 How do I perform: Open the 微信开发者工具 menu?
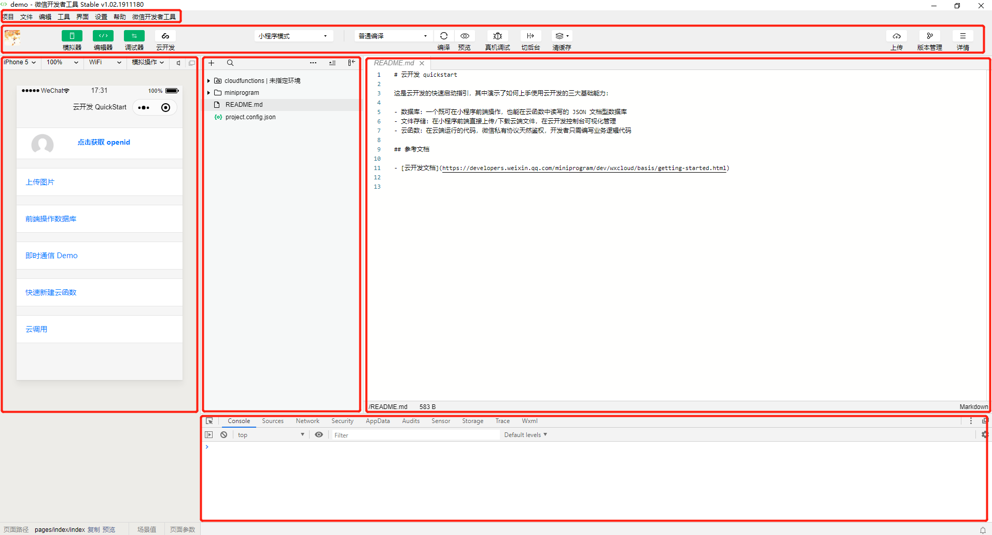(x=154, y=17)
